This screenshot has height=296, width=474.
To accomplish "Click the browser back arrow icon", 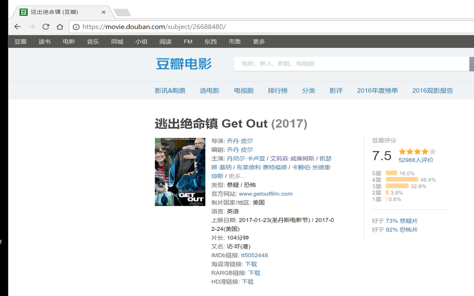I will (x=17, y=27).
